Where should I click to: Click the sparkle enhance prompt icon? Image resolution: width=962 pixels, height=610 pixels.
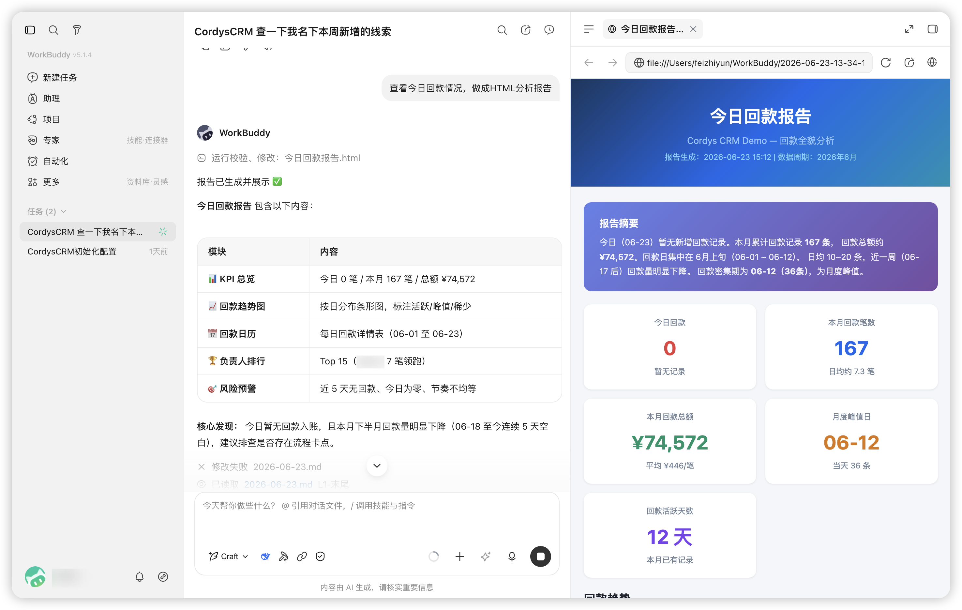[x=485, y=557]
